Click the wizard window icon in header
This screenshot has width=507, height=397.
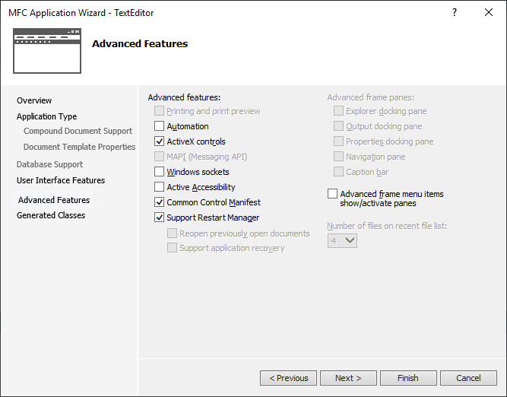tap(47, 50)
